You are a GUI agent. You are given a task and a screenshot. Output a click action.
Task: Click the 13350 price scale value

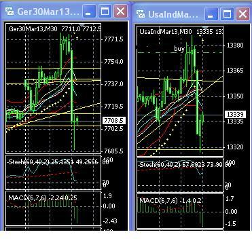click(235, 96)
